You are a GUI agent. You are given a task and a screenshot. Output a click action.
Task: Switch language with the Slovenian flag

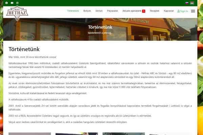click(187, 3)
